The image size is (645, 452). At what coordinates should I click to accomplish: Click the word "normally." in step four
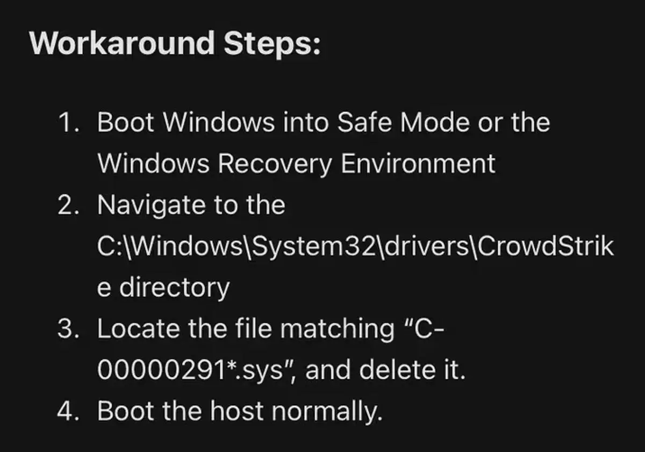327,411
